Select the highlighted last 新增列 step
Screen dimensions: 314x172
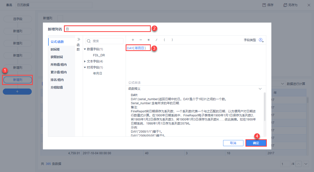coord(18,80)
